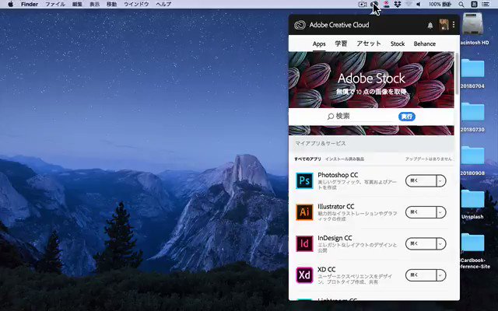Select the すべてのアプリ filter
498x311 pixels.
click(x=308, y=159)
